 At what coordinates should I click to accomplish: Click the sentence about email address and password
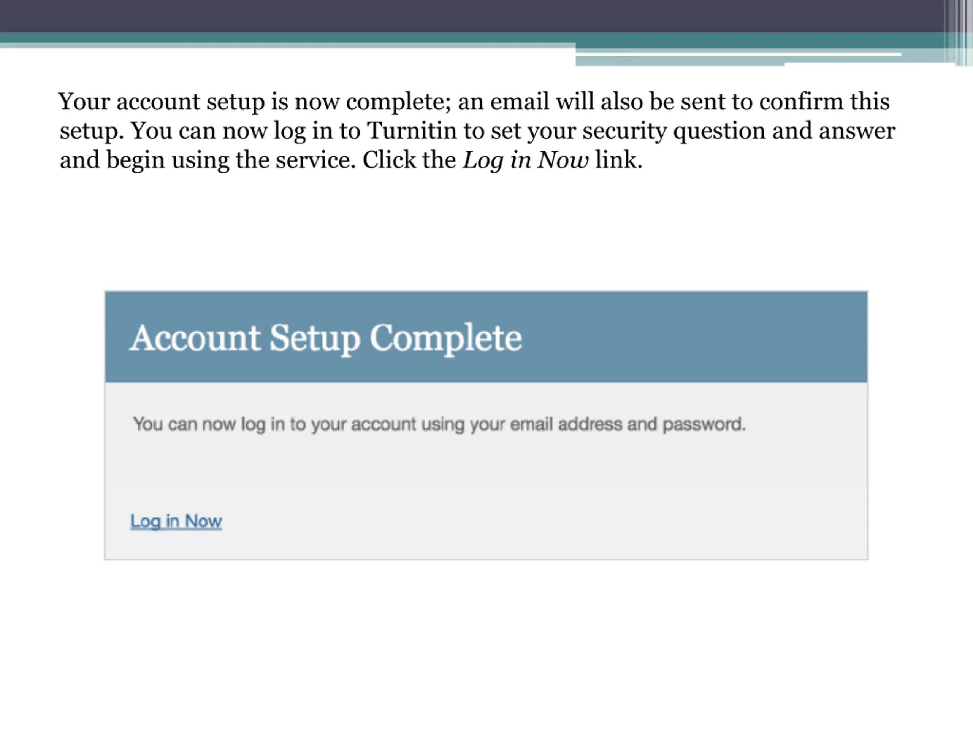point(439,425)
